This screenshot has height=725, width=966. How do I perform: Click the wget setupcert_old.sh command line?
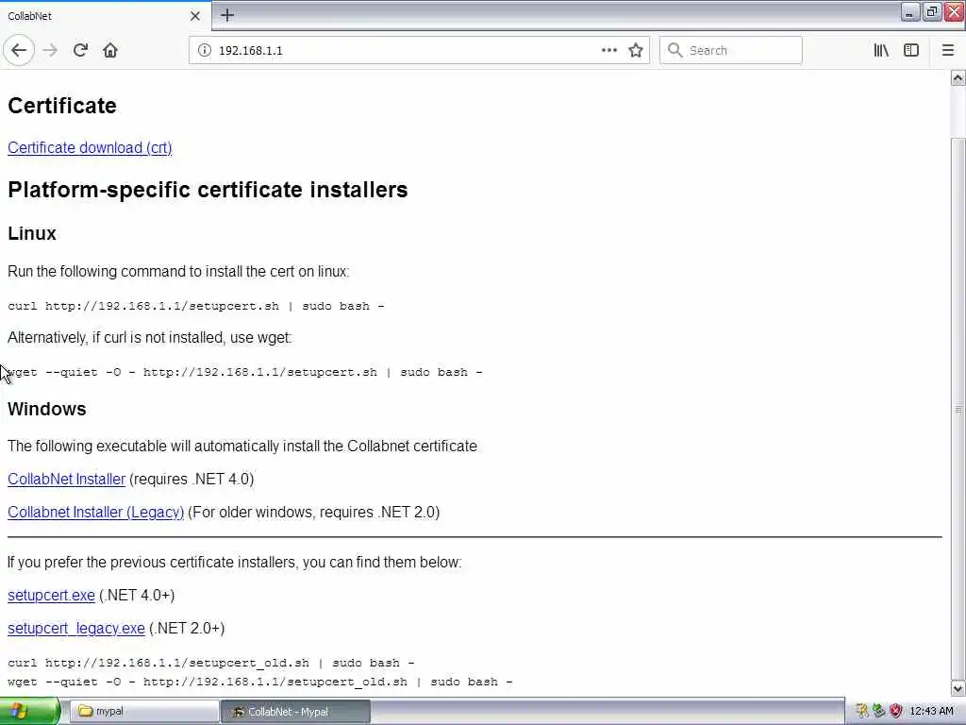pos(260,683)
